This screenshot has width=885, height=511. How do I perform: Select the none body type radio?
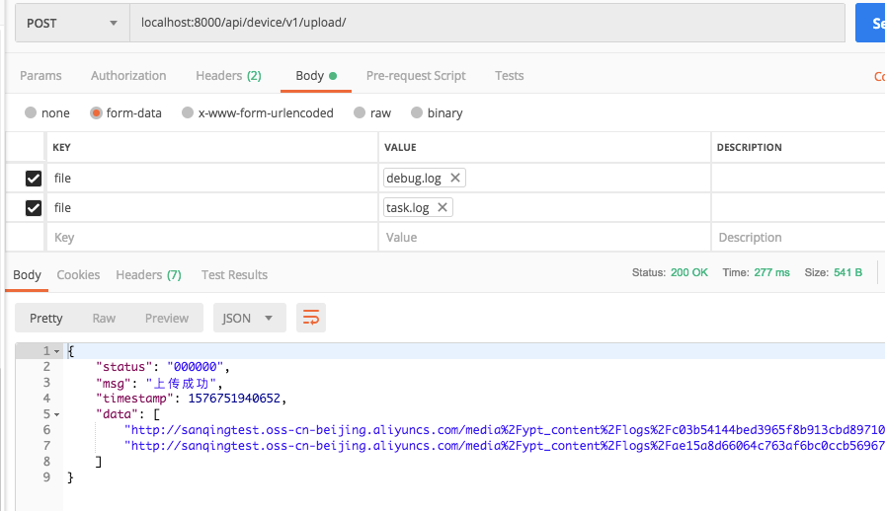31,113
